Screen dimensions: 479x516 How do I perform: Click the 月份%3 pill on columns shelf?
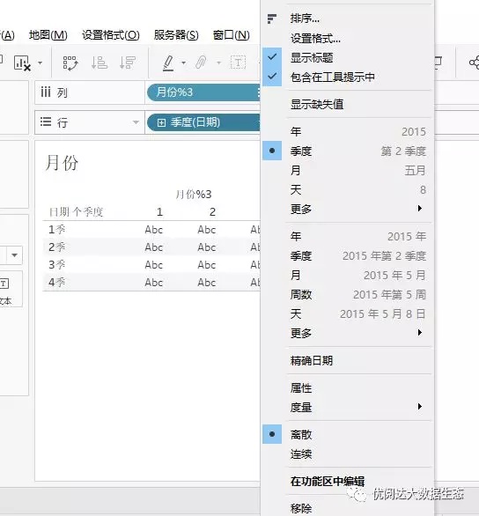click(x=203, y=92)
